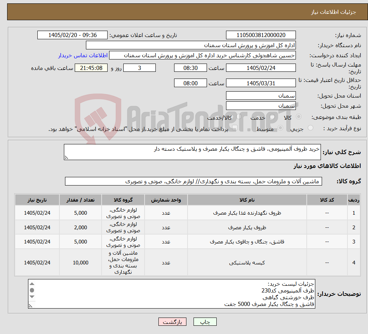Click price validity date 1405/03/31 field

tap(261, 83)
